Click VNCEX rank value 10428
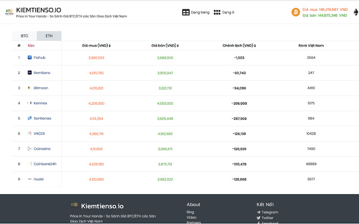359x224 pixels. [x=311, y=133]
